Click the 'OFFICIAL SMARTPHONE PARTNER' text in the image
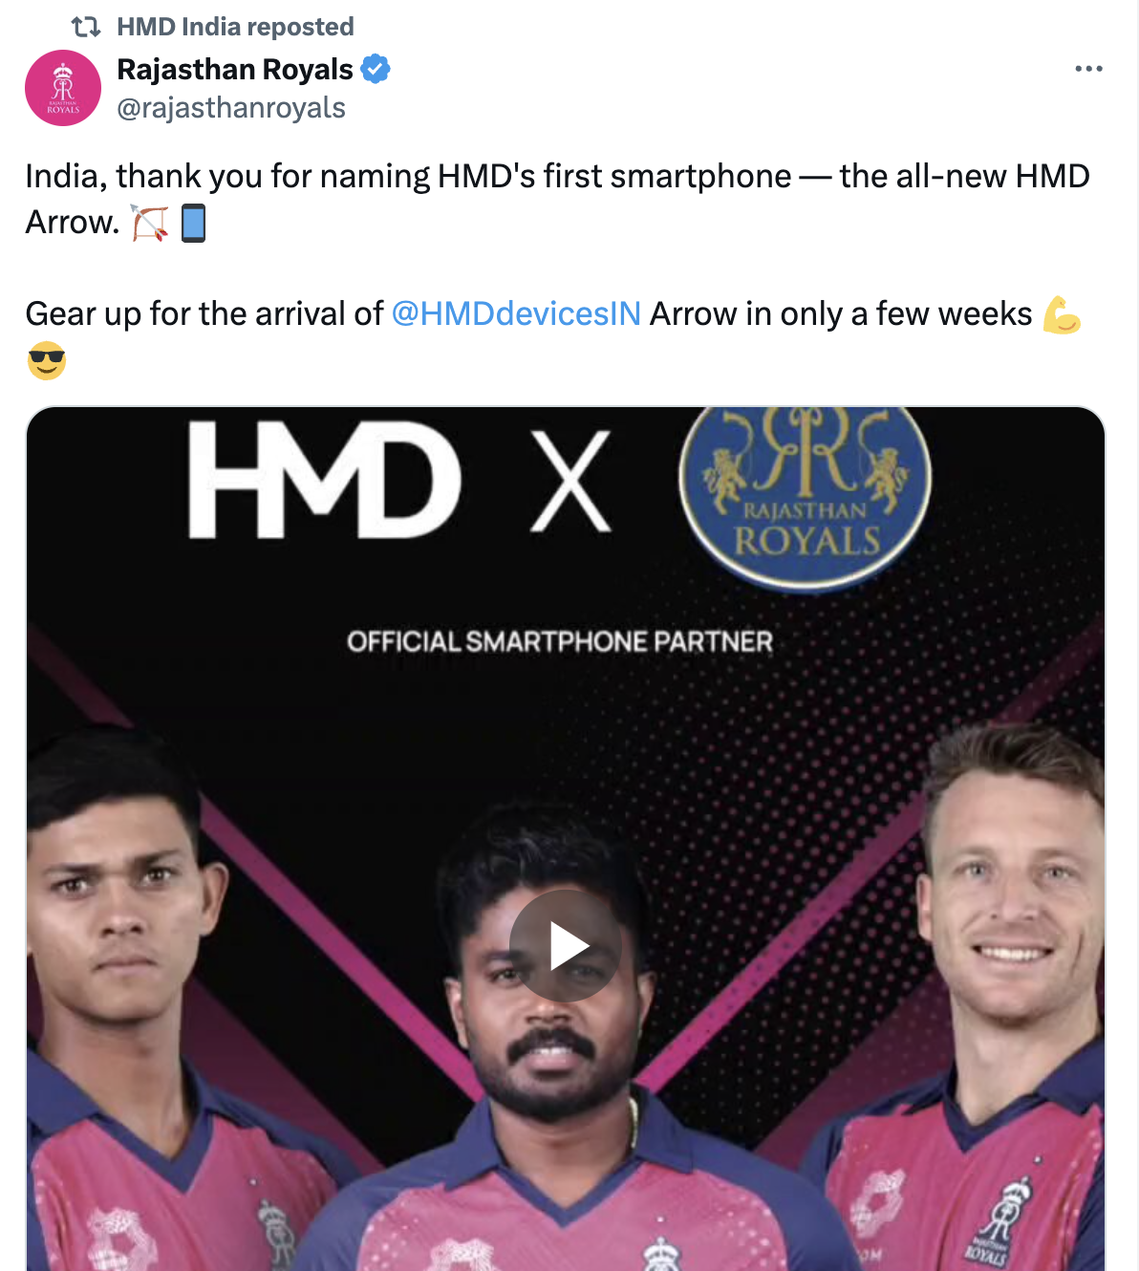 [560, 641]
